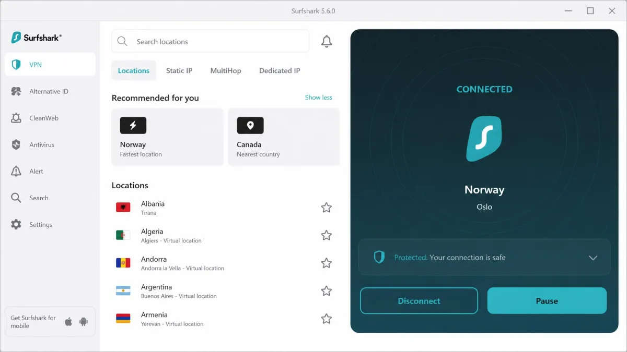Select Andorra la Vella virtual location

(x=225, y=263)
